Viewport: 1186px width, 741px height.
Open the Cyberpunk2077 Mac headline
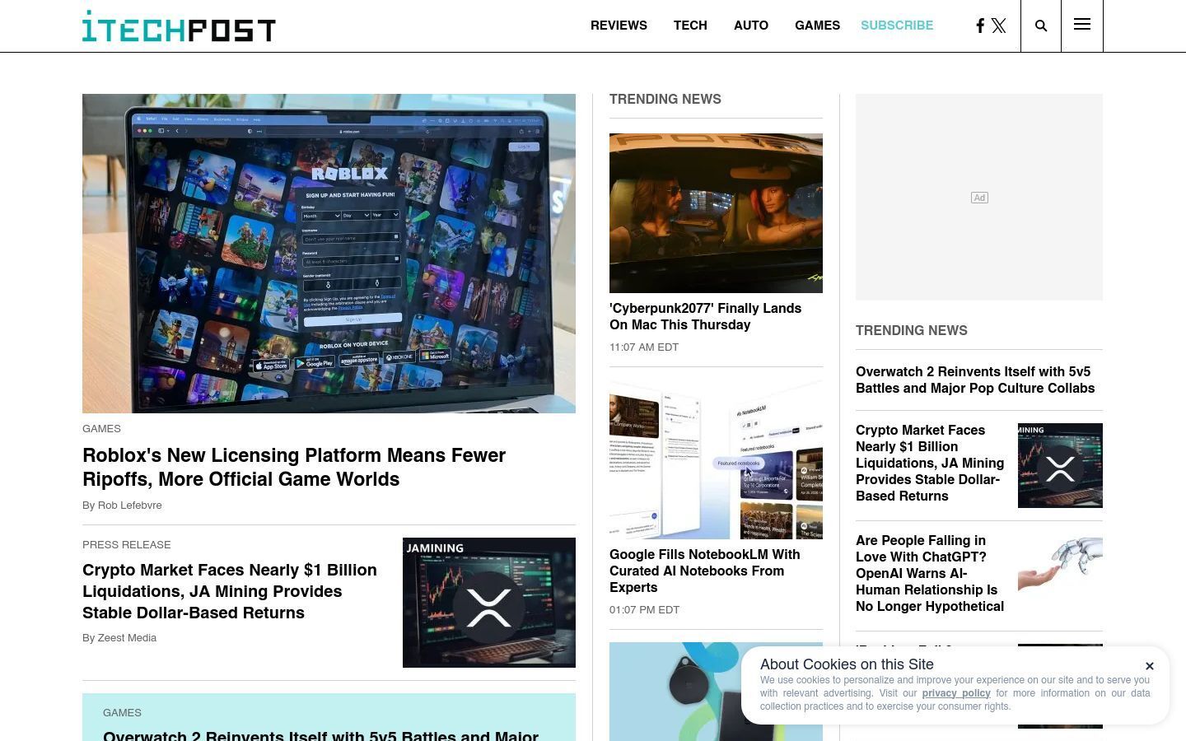pyautogui.click(x=705, y=316)
